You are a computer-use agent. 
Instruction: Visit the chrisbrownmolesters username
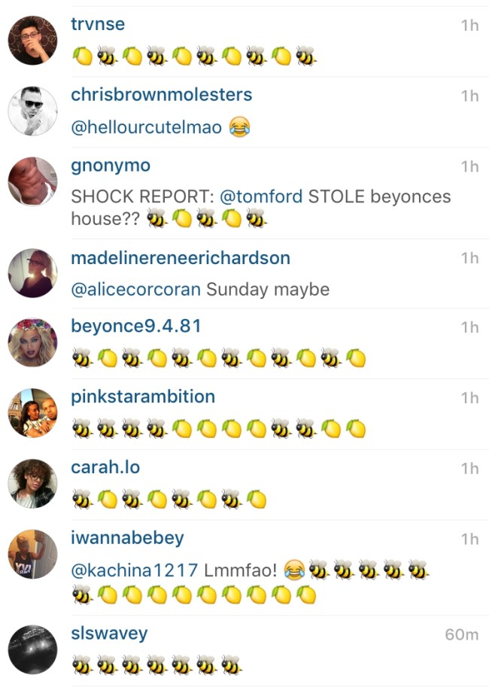pyautogui.click(x=161, y=95)
